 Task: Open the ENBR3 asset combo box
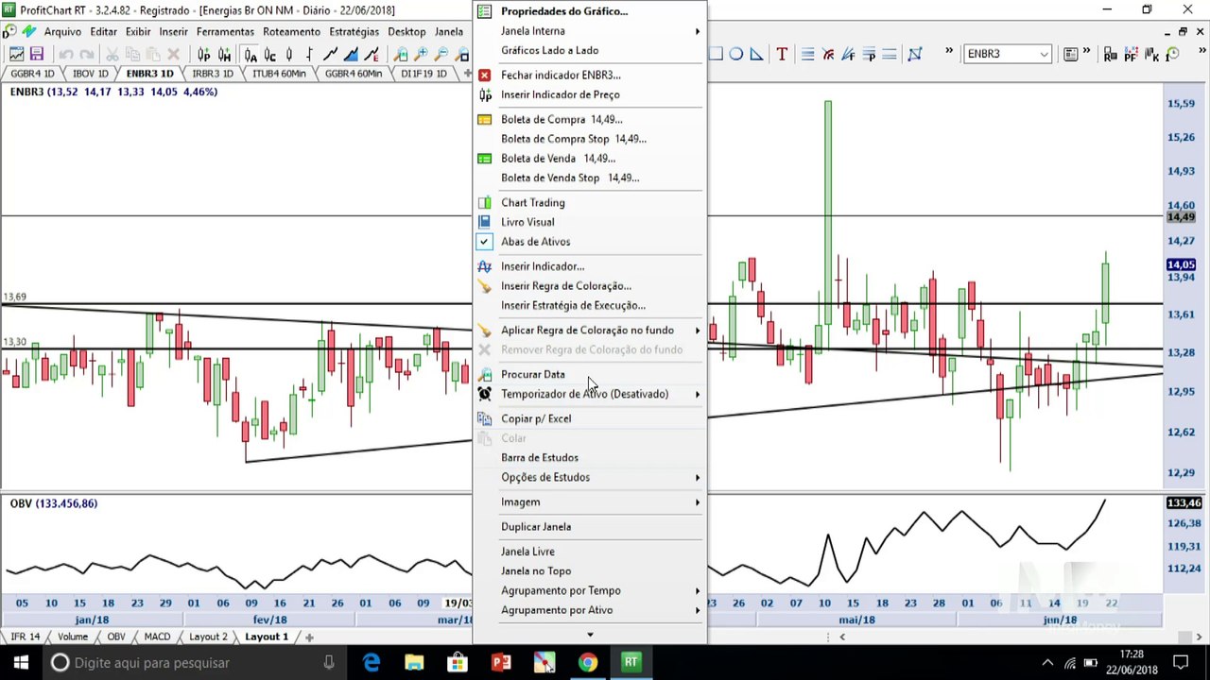(1007, 54)
